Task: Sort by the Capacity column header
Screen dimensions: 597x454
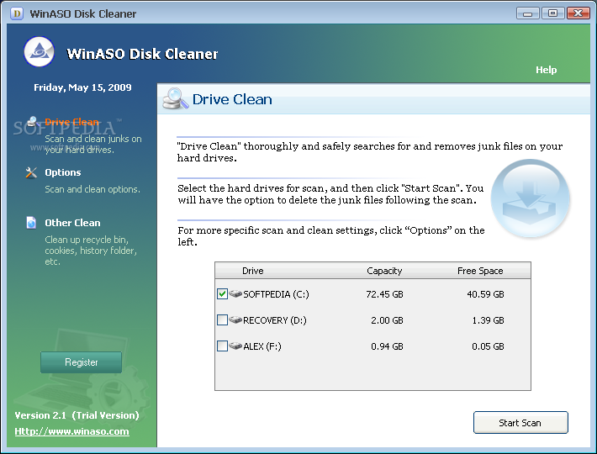Action: tap(384, 271)
